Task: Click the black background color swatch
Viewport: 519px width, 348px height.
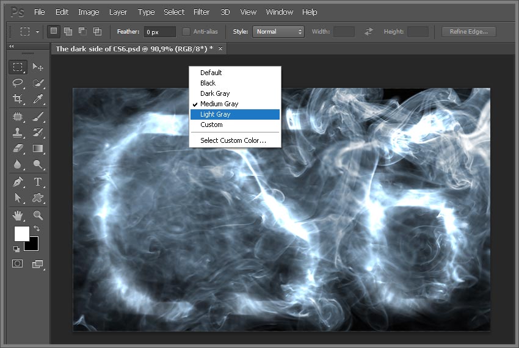Action: [34, 245]
